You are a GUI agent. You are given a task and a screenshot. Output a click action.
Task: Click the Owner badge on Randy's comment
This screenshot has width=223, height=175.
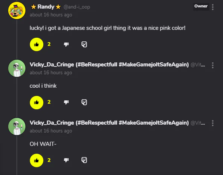point(201,6)
